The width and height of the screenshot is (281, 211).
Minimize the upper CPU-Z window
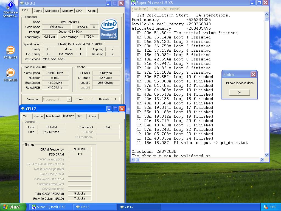(108, 3)
